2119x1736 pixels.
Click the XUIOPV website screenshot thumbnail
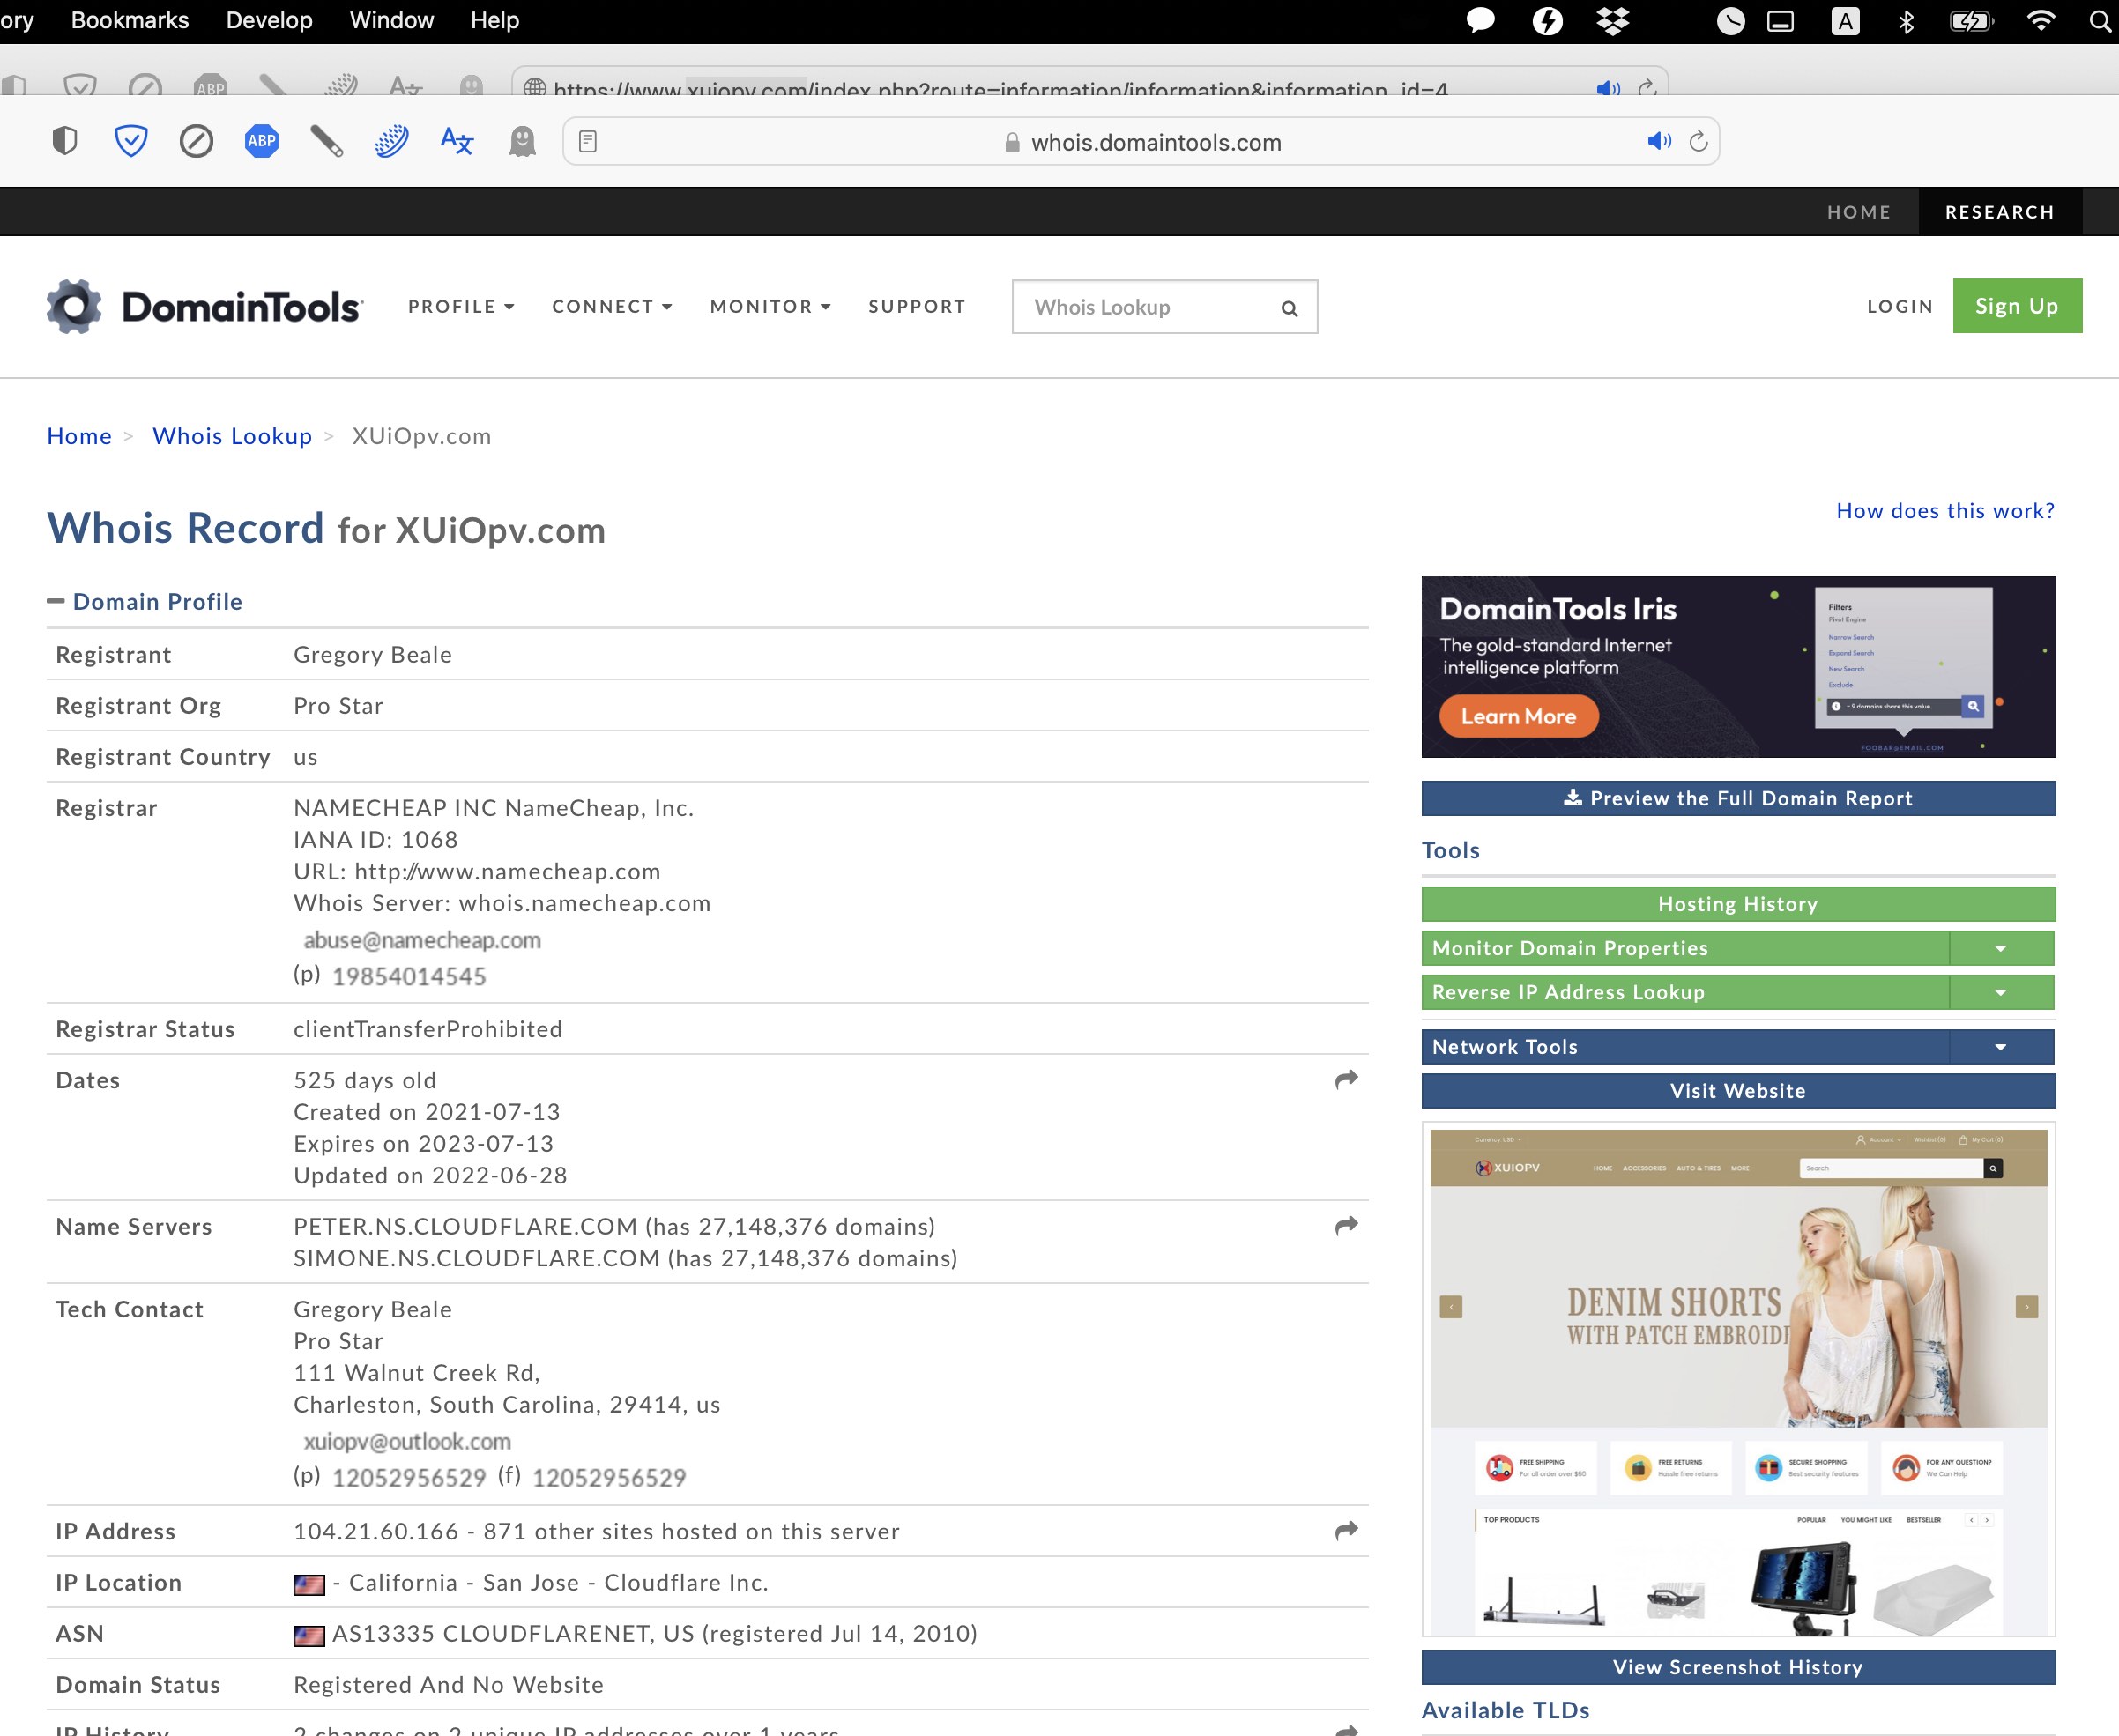(x=1738, y=1380)
